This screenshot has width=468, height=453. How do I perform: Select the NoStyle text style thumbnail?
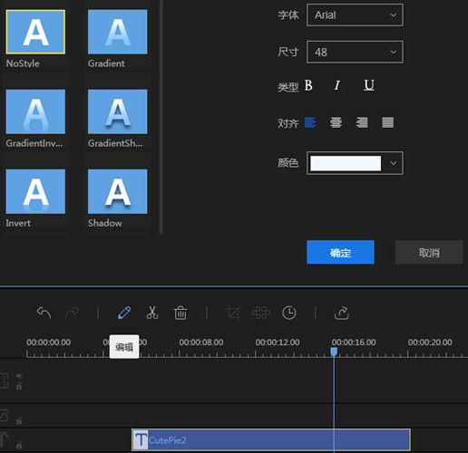pyautogui.click(x=35, y=32)
